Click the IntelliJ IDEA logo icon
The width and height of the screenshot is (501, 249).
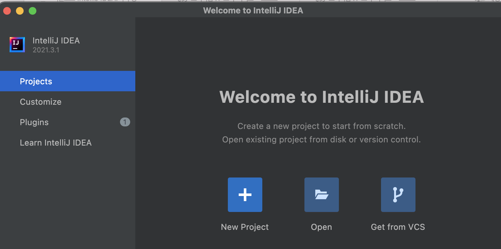click(x=17, y=45)
